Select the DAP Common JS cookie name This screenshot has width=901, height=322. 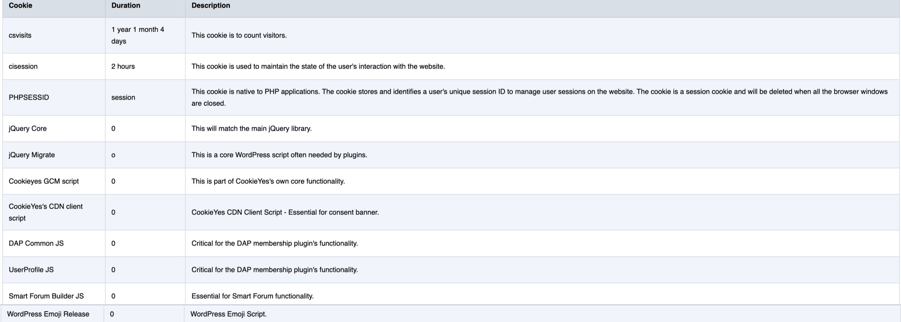[x=36, y=243]
